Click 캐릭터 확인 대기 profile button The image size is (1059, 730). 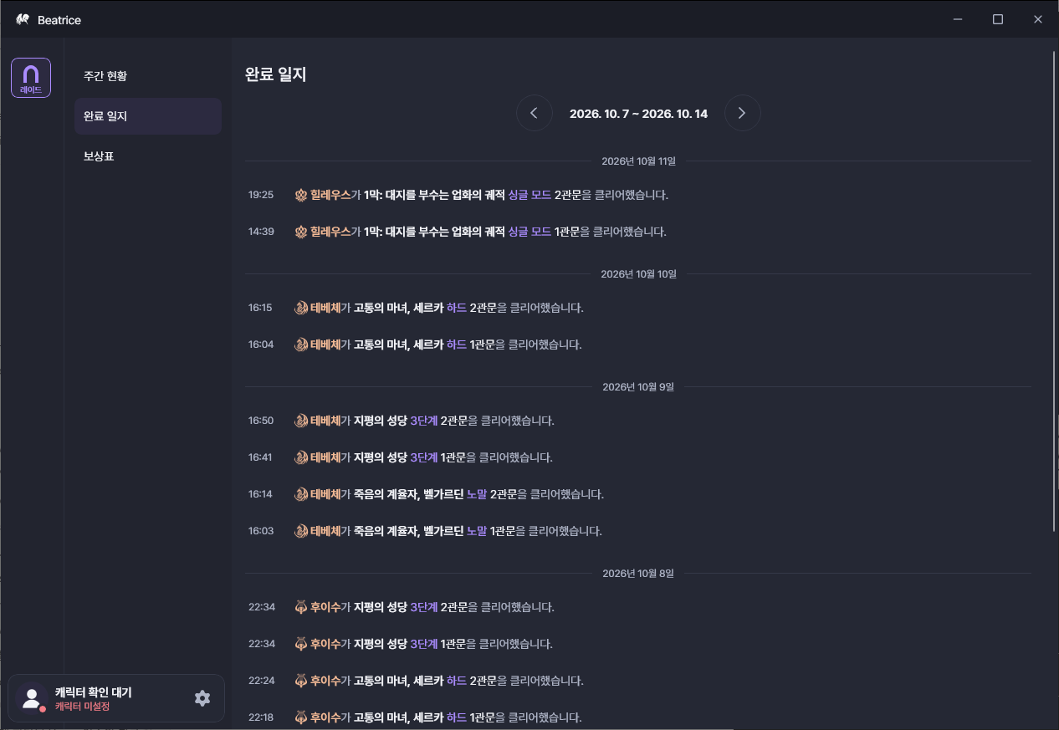[x=116, y=698]
